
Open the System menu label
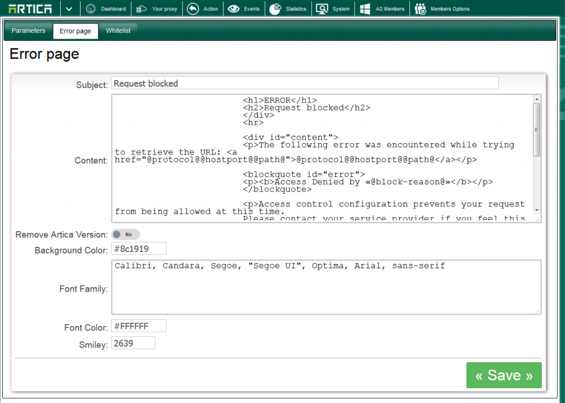(x=341, y=9)
